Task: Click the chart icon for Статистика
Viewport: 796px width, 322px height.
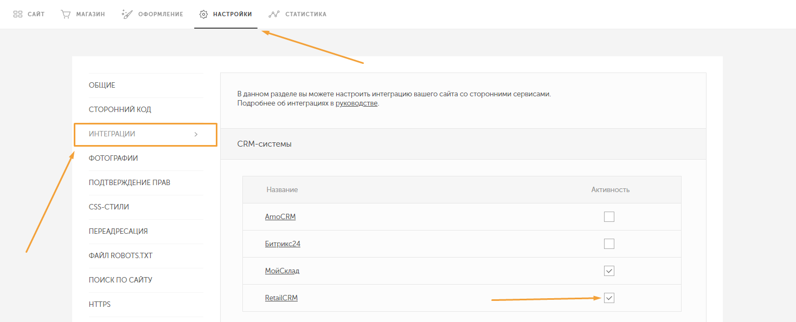Action: pyautogui.click(x=274, y=14)
